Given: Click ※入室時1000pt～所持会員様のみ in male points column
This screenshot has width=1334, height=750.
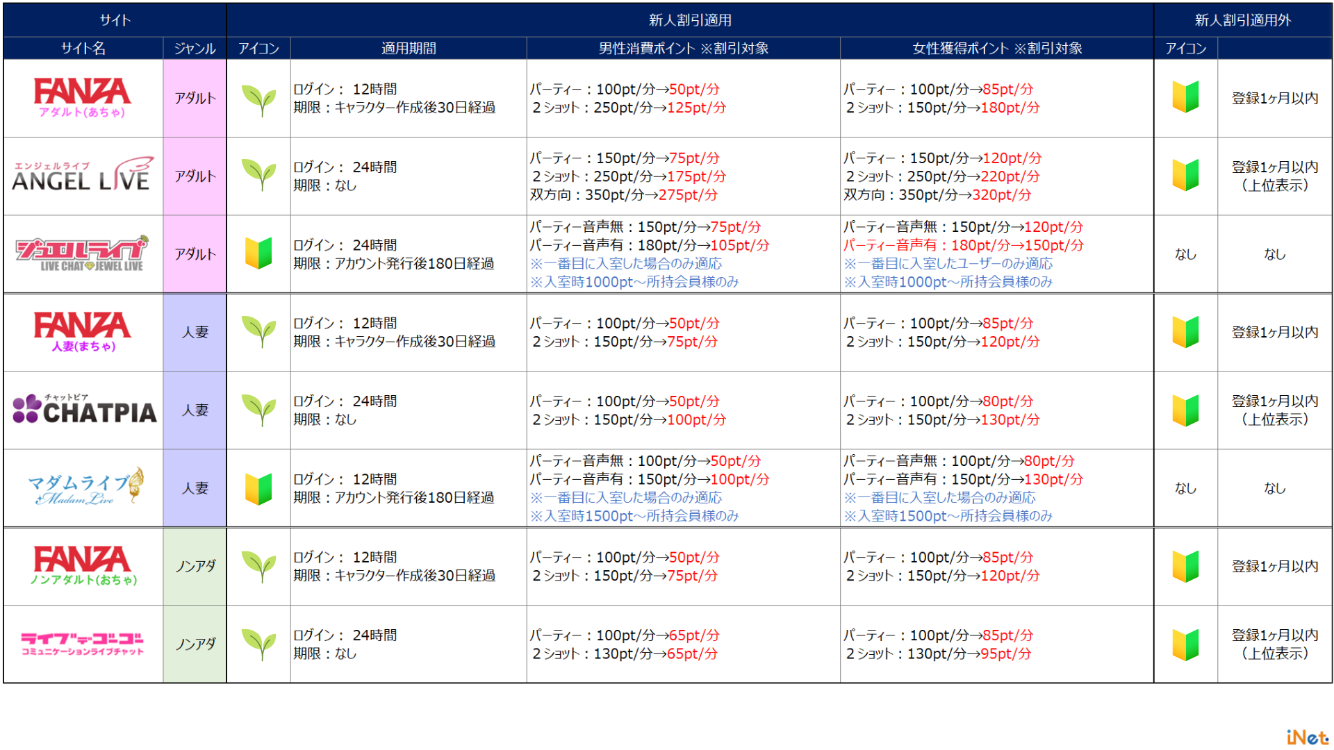Looking at the screenshot, I should (x=634, y=281).
